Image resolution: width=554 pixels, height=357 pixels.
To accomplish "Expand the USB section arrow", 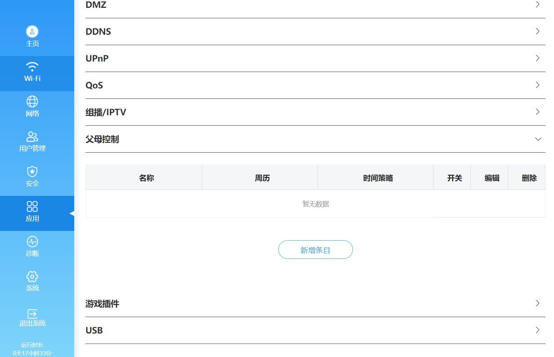I will [x=538, y=330].
